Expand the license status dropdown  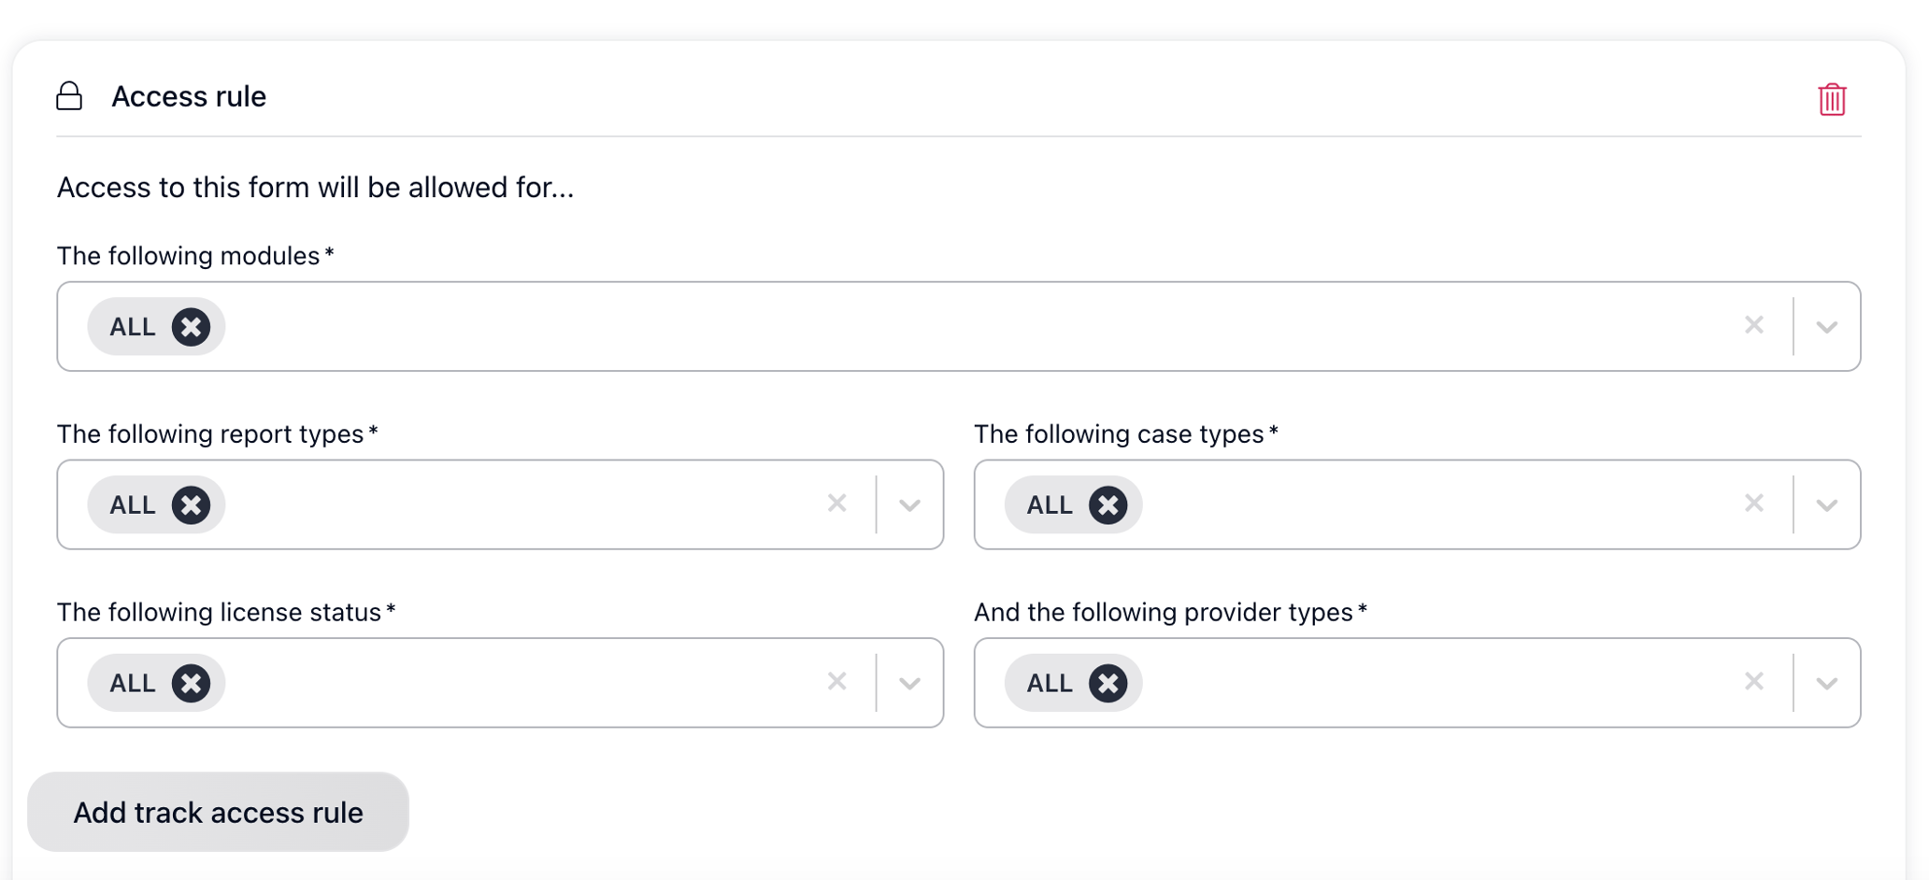(x=908, y=683)
